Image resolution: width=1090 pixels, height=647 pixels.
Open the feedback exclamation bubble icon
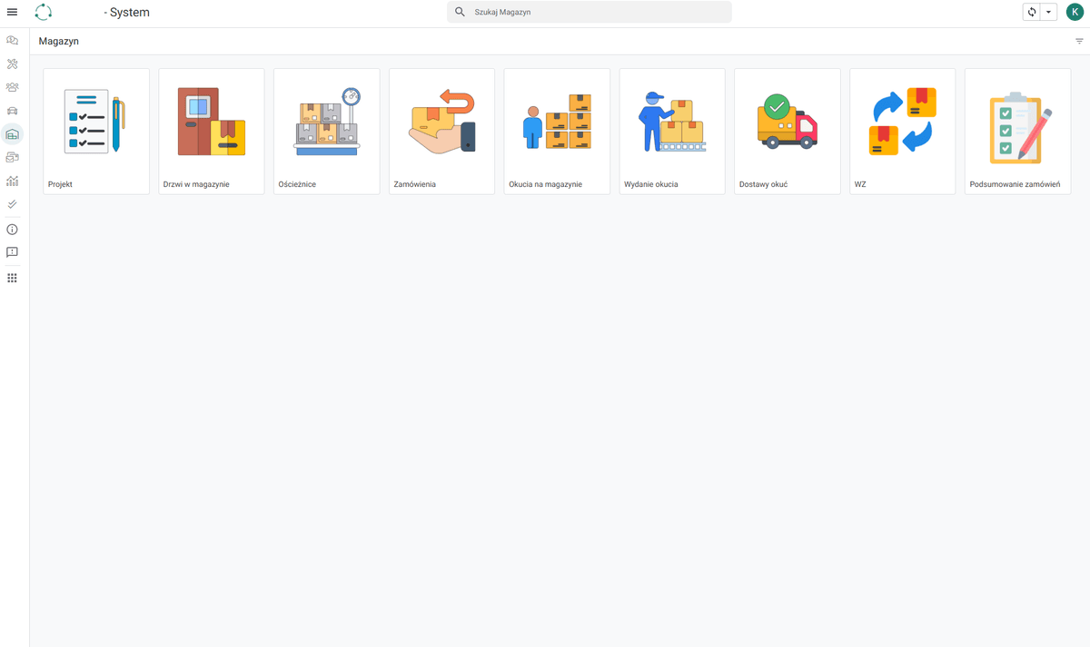12,252
